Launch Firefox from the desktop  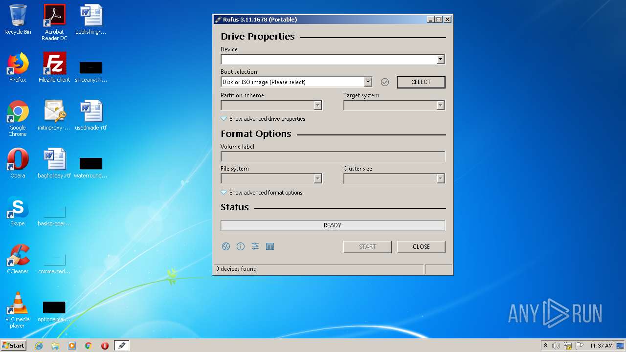pyautogui.click(x=18, y=67)
